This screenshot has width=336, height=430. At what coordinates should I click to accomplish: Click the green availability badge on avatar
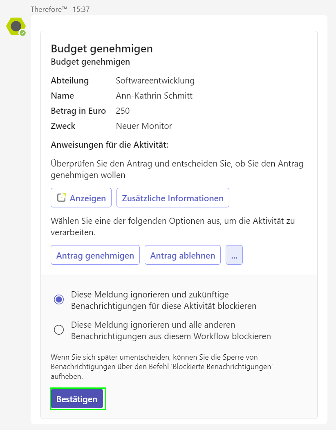point(23,33)
